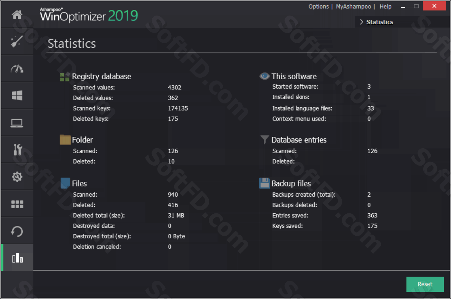Click the Files deleted count 416
This screenshot has width=451, height=299.
coord(173,205)
